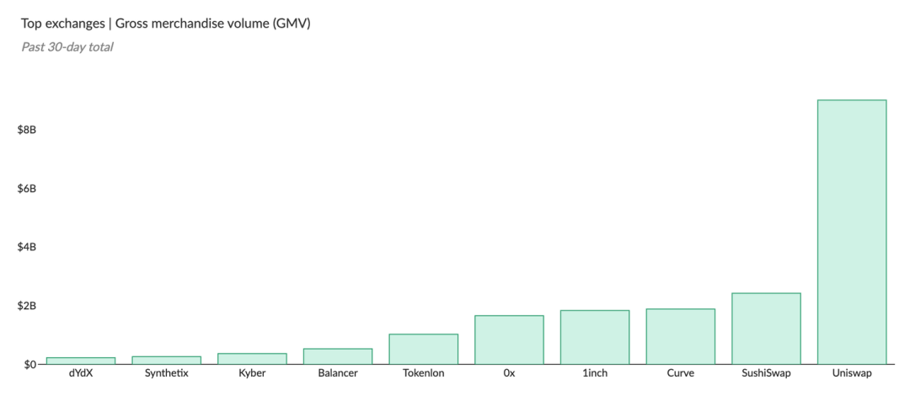This screenshot has width=910, height=396.
Task: Select the 1inch bar
Action: pos(595,337)
